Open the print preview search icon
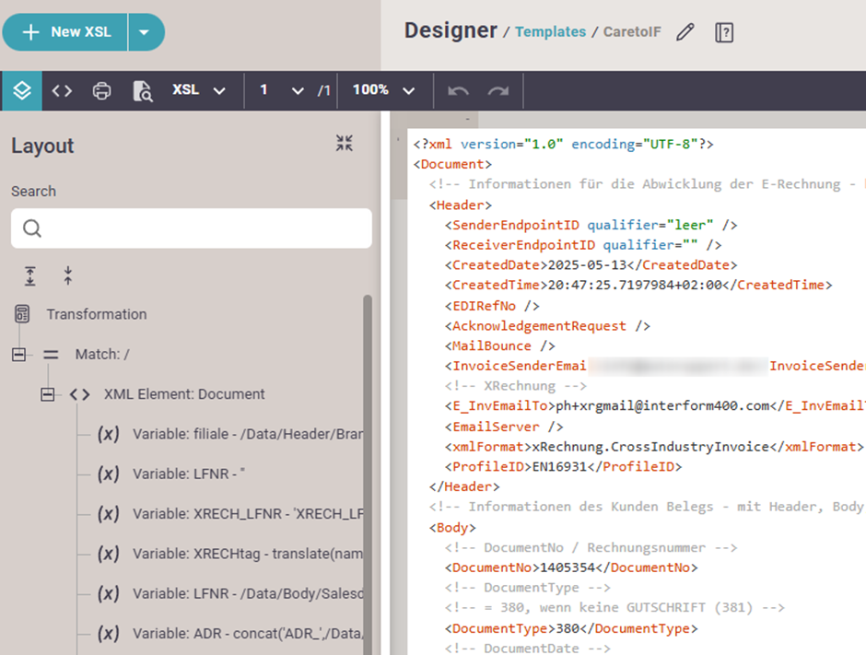 tap(142, 91)
